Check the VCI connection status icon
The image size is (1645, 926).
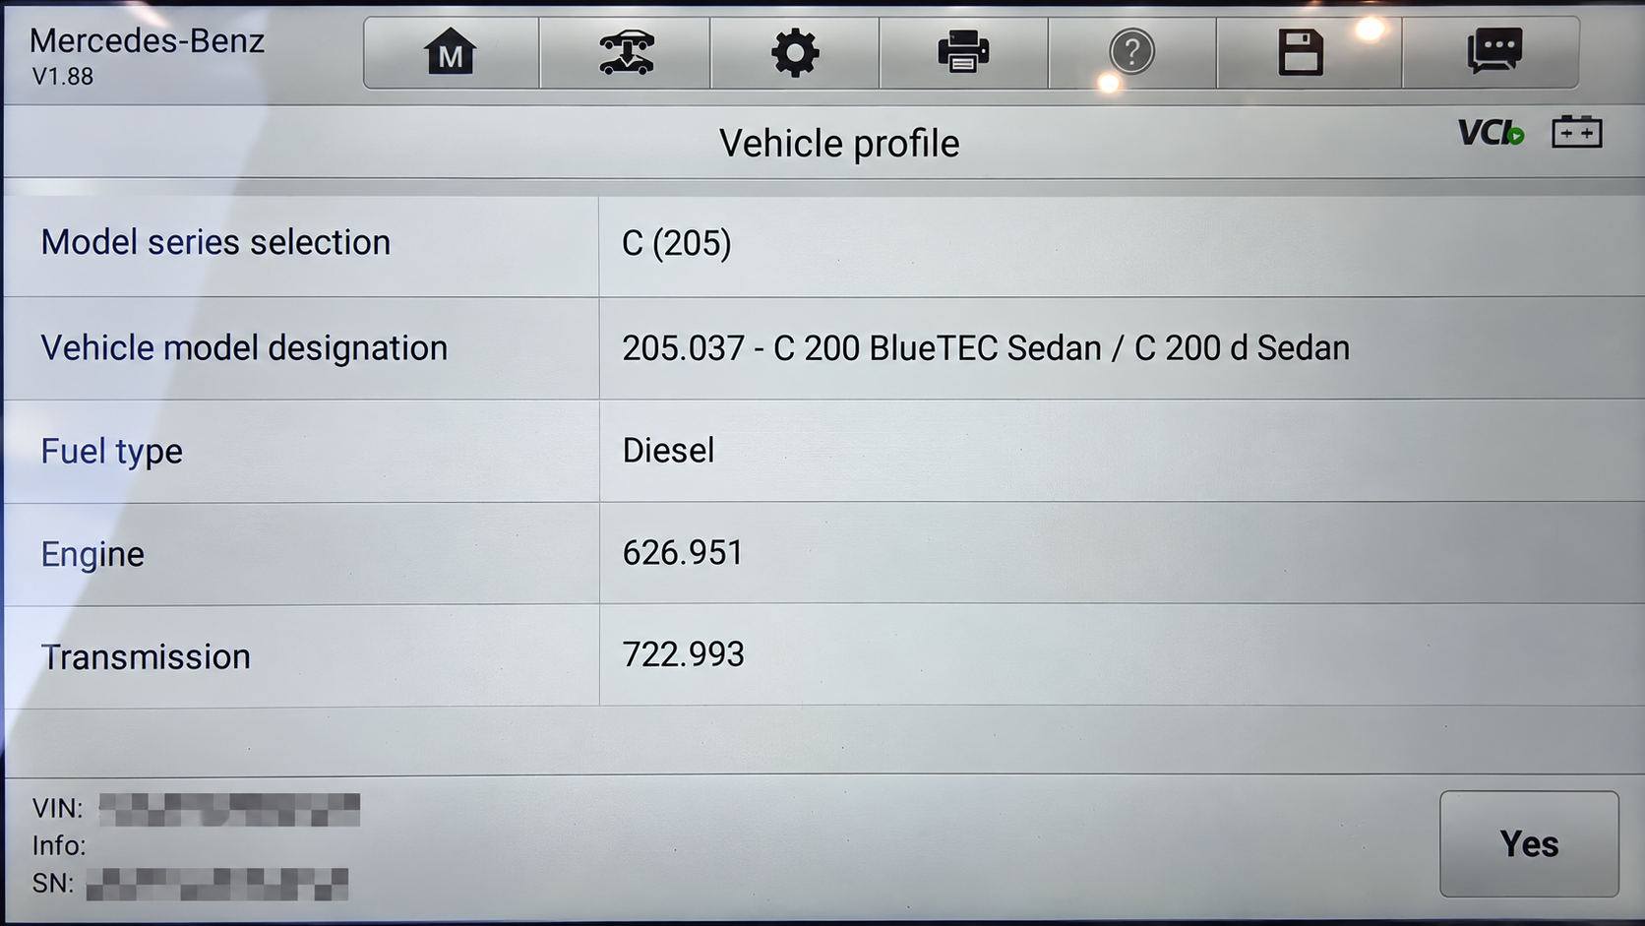click(x=1491, y=133)
